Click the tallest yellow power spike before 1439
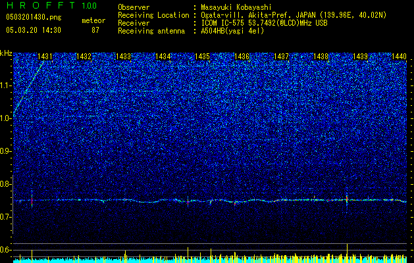414x263 pixels. tap(348, 254)
